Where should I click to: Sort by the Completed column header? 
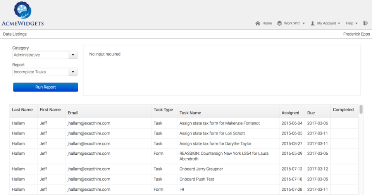343,110
